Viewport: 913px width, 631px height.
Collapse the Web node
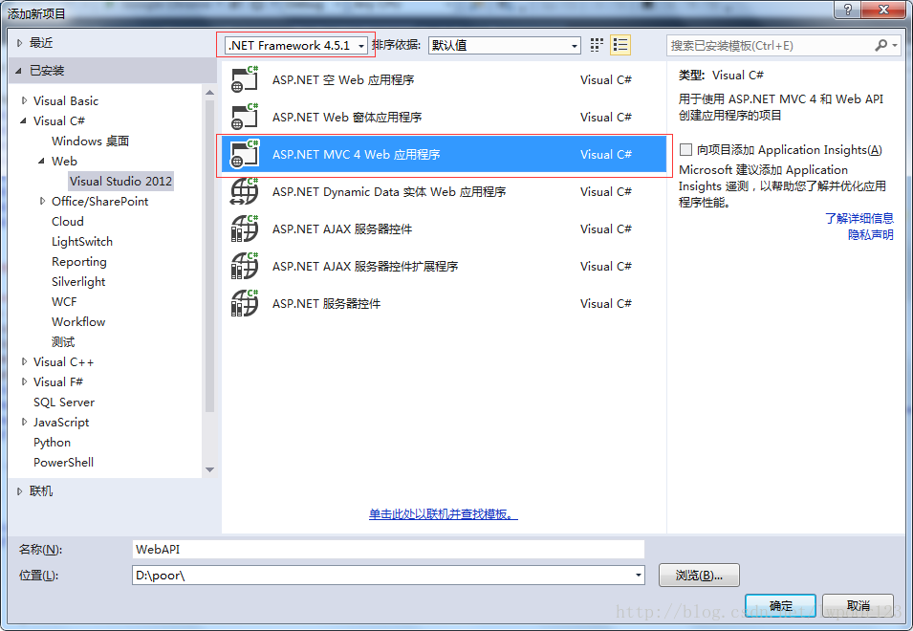[42, 162]
